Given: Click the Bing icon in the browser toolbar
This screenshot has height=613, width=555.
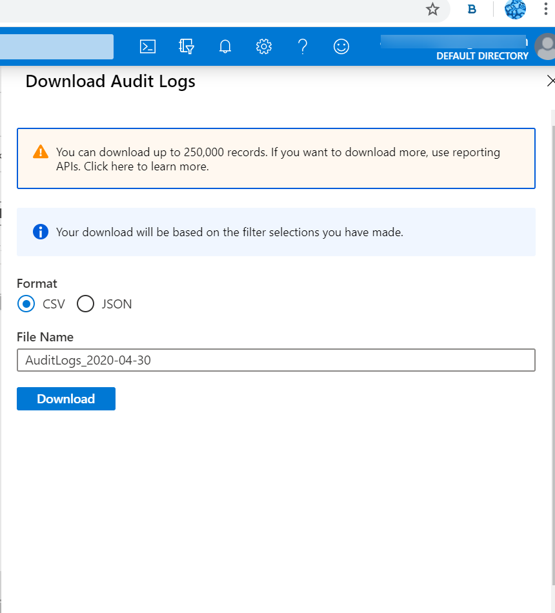Looking at the screenshot, I should 471,10.
